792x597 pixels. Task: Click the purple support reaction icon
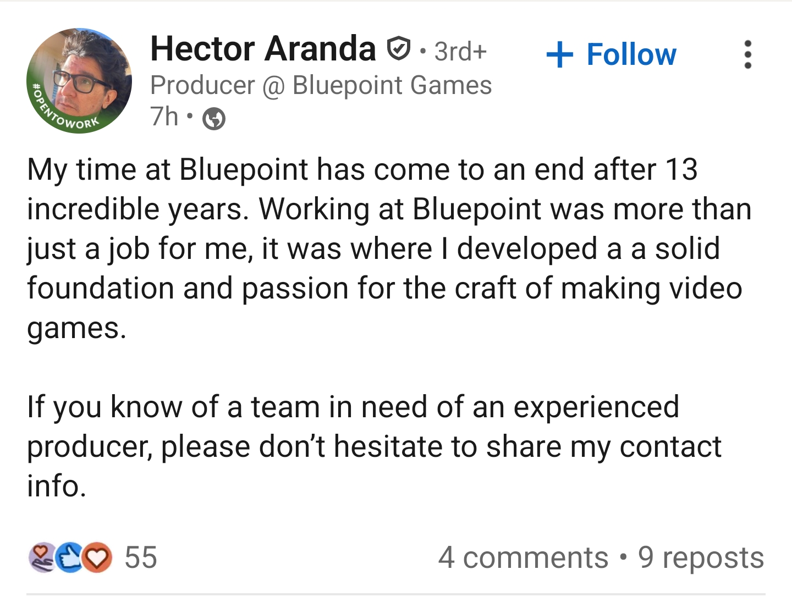[x=41, y=557]
